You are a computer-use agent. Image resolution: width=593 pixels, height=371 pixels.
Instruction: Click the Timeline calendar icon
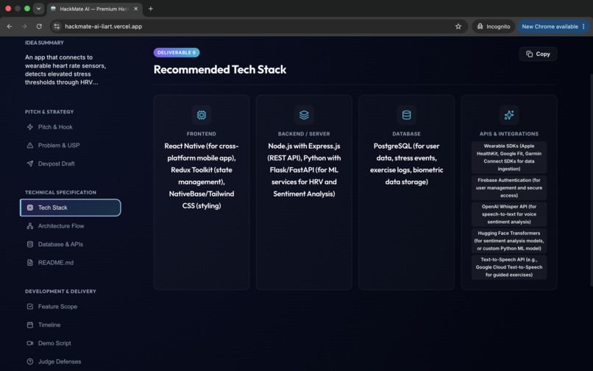(30, 325)
